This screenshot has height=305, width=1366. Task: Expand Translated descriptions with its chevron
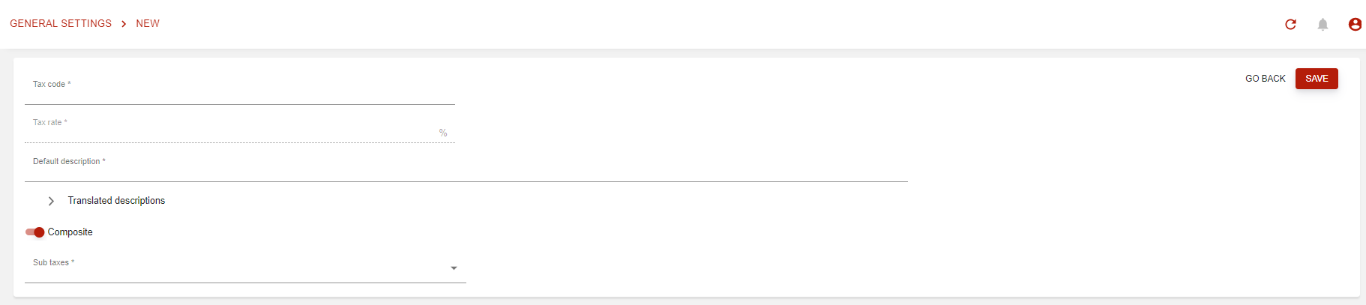pos(51,201)
